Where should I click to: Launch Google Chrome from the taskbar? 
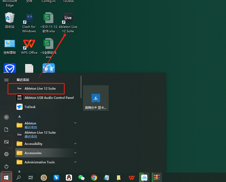(94, 177)
